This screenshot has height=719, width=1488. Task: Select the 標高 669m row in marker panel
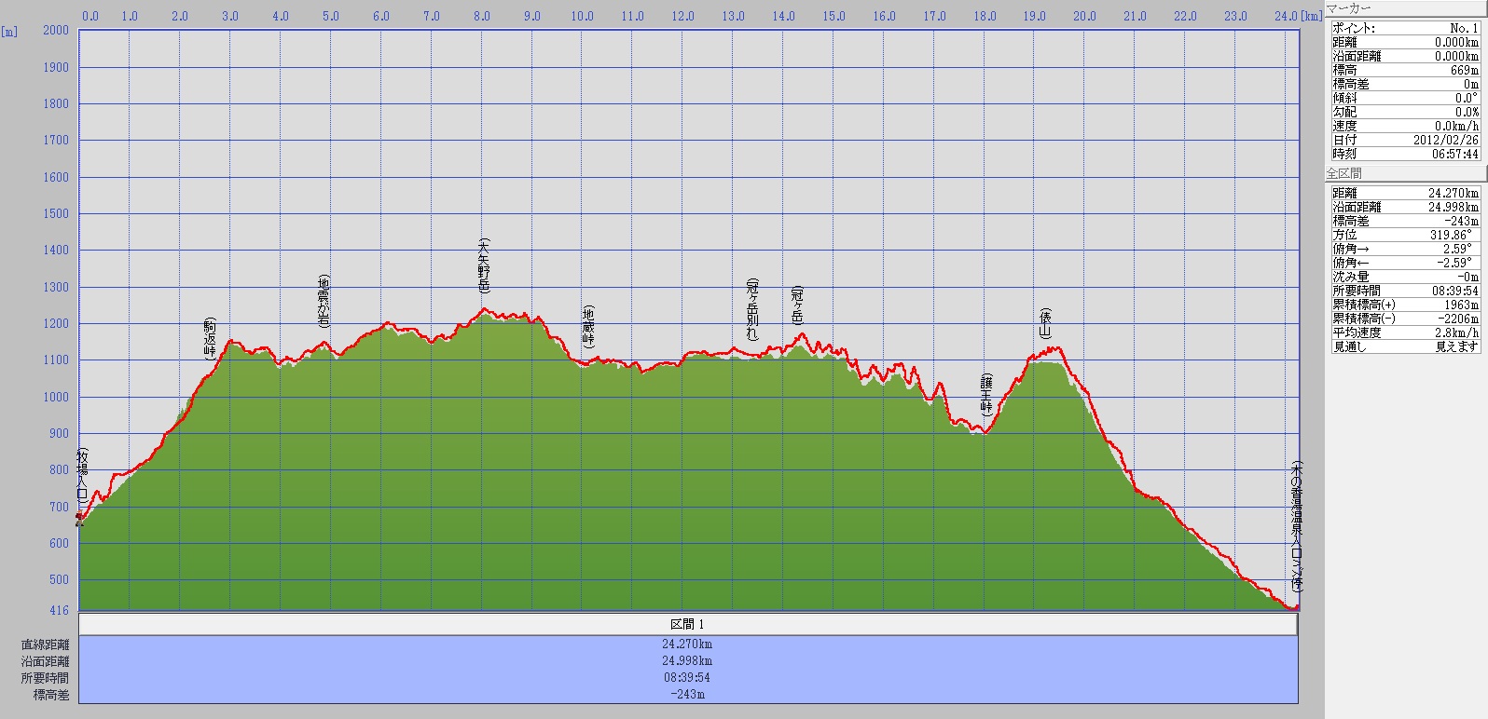tap(1405, 70)
